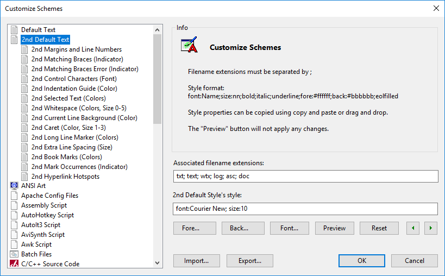This screenshot has height=276, width=445.
Task: Click icon beside 2nd Whitespace entry
Action: coord(24,108)
